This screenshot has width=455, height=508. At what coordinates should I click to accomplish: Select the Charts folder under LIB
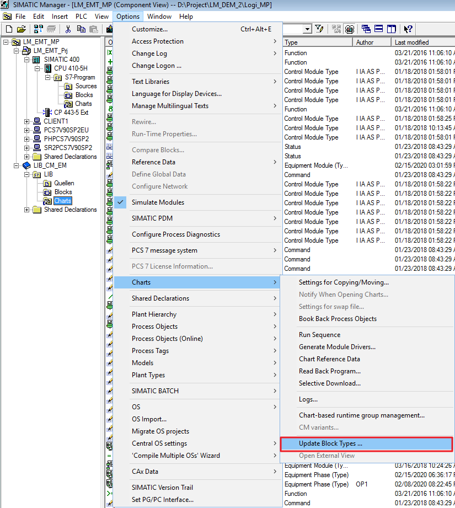pos(62,201)
